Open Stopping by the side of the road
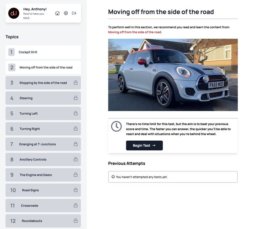Image resolution: width=259 pixels, height=229 pixels. [43, 83]
